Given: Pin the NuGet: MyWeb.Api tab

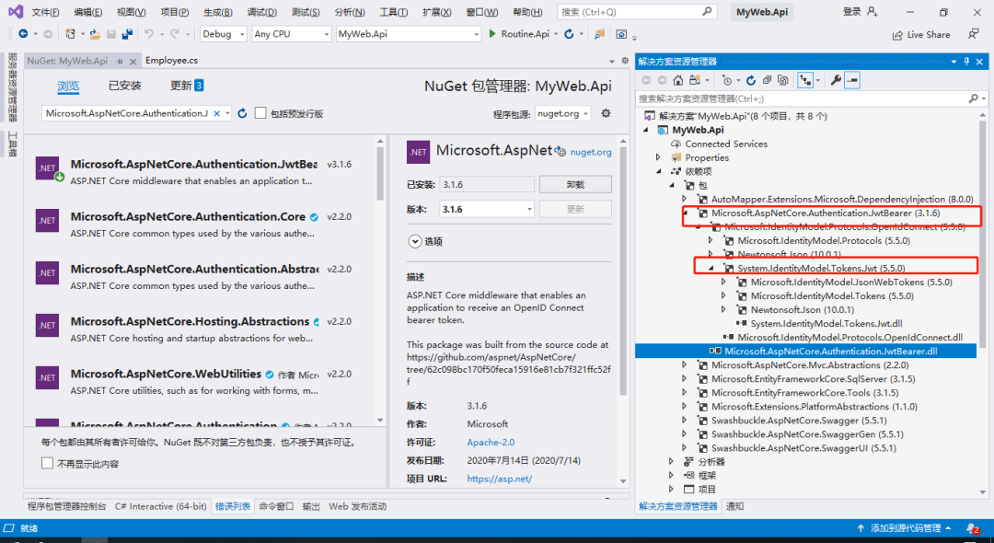Looking at the screenshot, I should 120,62.
